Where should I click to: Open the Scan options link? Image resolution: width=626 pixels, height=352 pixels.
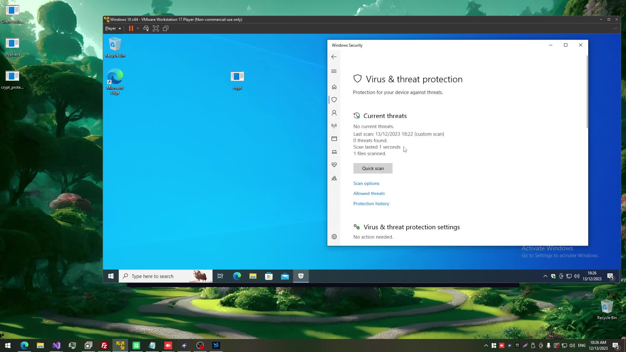tap(366, 183)
